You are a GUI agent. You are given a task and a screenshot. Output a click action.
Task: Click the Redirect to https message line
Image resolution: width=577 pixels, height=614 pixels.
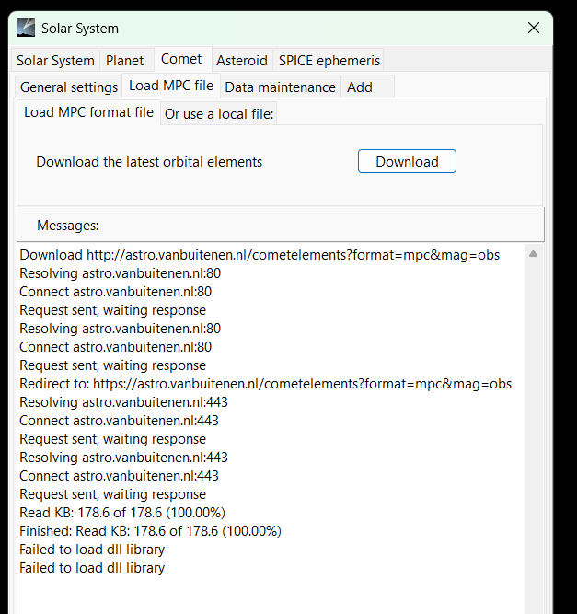265,384
